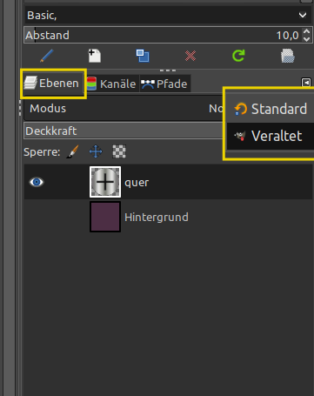The height and width of the screenshot is (396, 314).
Task: Create a new brush with page icon
Action: point(95,56)
